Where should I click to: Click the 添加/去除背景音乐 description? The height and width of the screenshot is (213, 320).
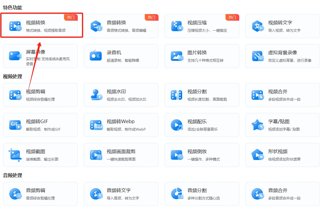click(202, 129)
